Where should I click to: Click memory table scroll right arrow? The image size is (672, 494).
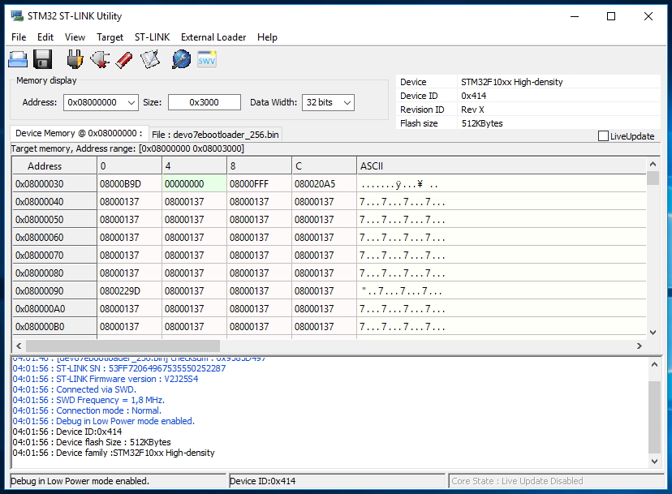click(639, 346)
